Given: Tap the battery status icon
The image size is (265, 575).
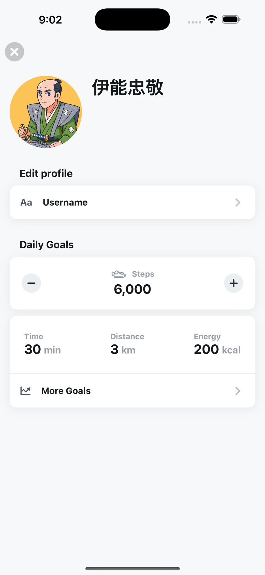Looking at the screenshot, I should (231, 20).
